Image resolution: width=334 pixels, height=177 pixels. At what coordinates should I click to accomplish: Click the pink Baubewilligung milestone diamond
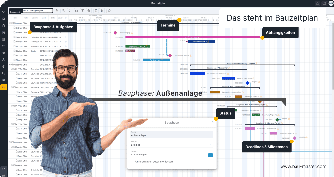(115, 33)
